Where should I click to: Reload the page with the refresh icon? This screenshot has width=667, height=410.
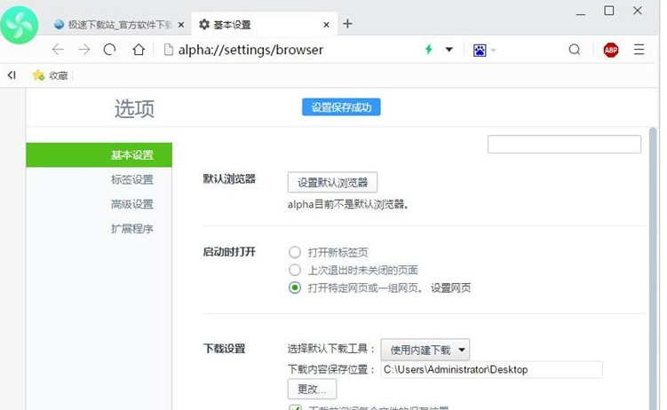110,50
